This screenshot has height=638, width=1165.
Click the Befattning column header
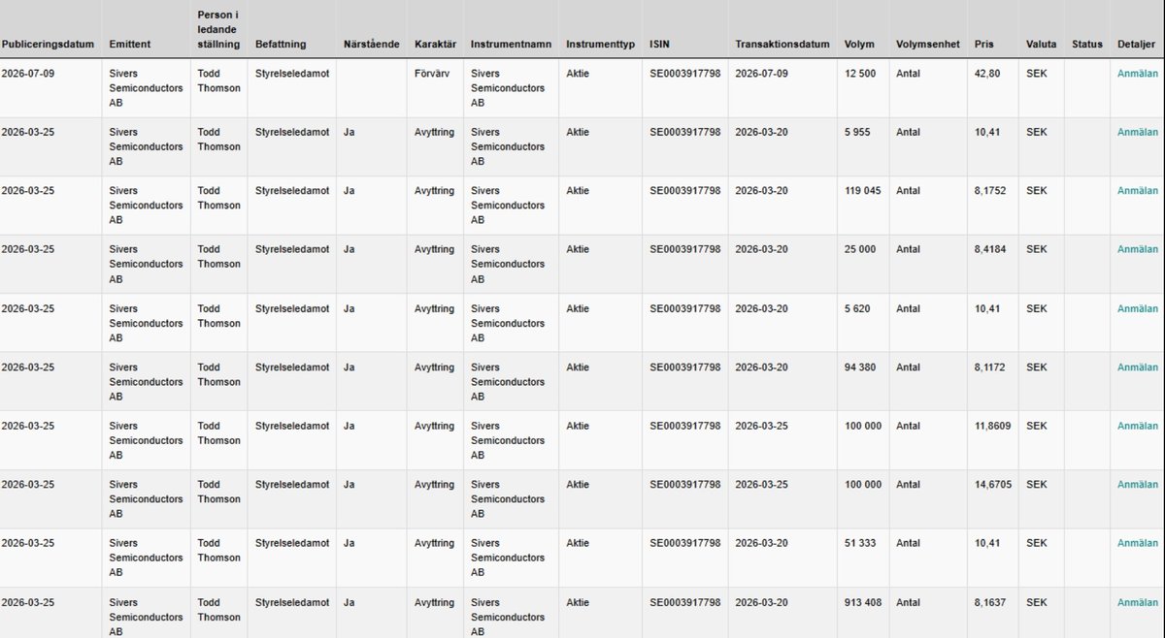(x=281, y=45)
